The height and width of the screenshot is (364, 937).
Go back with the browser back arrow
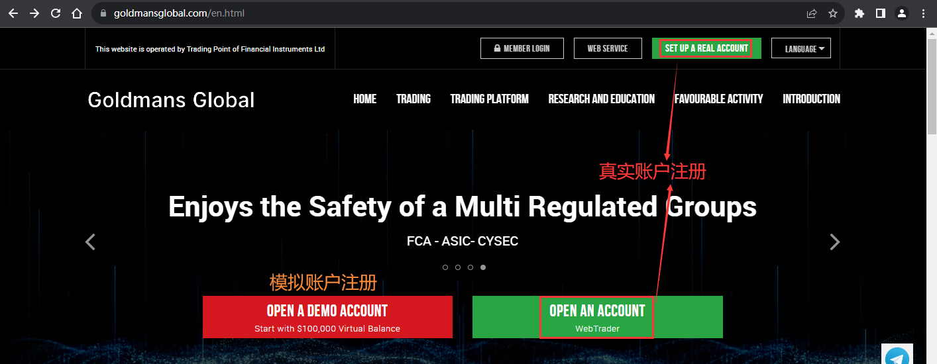[13, 13]
